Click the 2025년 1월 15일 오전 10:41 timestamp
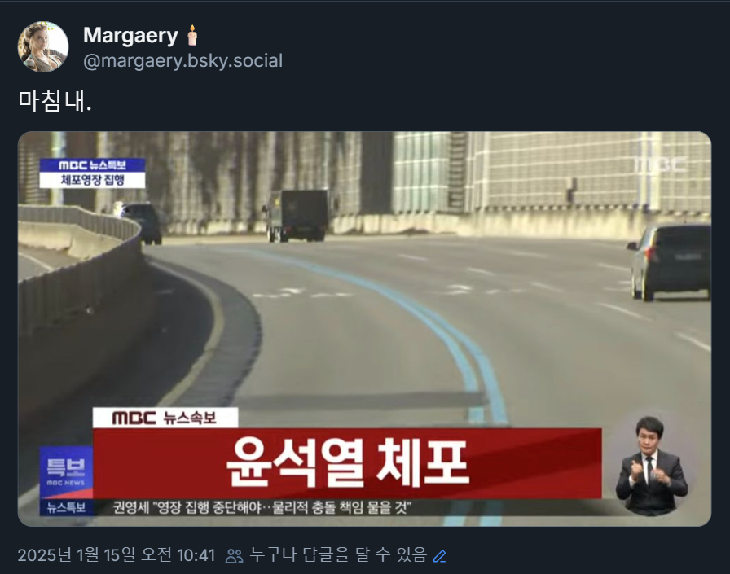The image size is (730, 574). click(x=117, y=555)
